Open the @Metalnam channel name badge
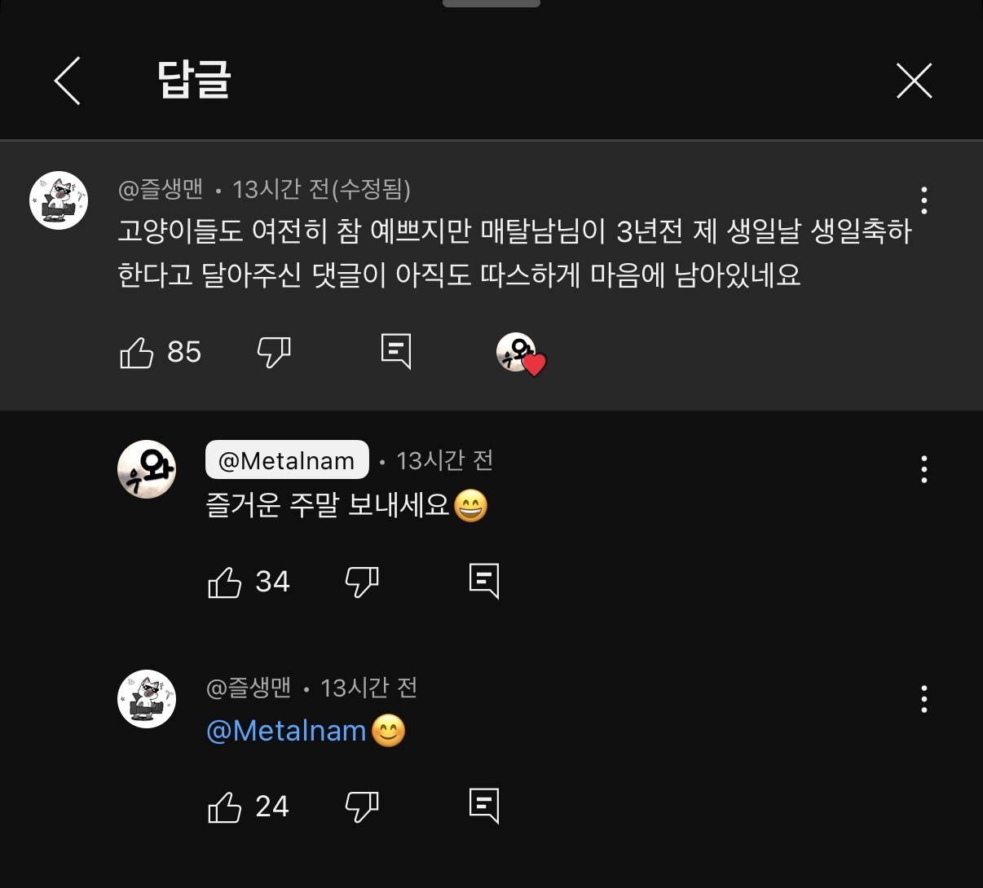Viewport: 983px width, 888px height. coord(287,460)
